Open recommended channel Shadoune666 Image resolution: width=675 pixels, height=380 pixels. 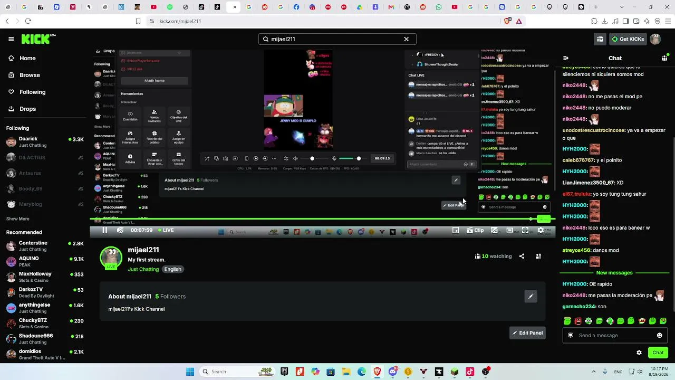pyautogui.click(x=45, y=339)
